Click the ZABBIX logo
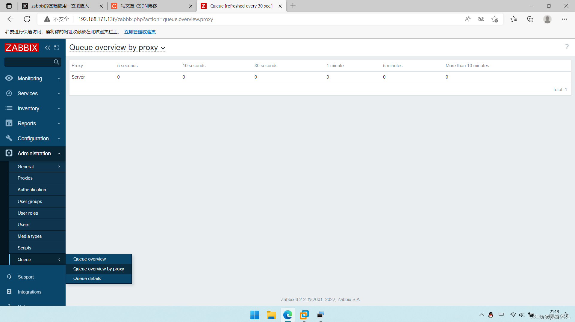Viewport: 575px width, 322px height. 22,48
